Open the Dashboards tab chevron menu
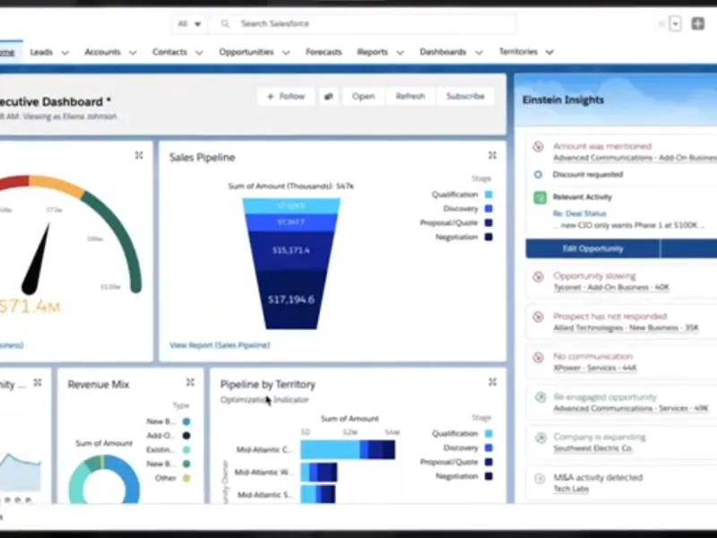The image size is (717, 538). point(479,53)
